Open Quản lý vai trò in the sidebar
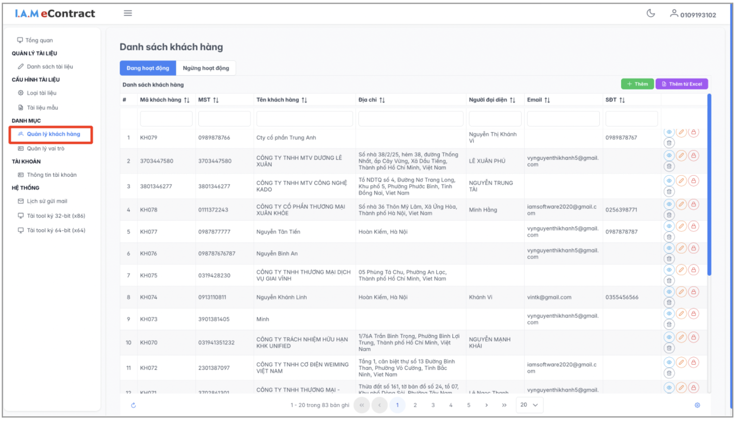 click(45, 149)
